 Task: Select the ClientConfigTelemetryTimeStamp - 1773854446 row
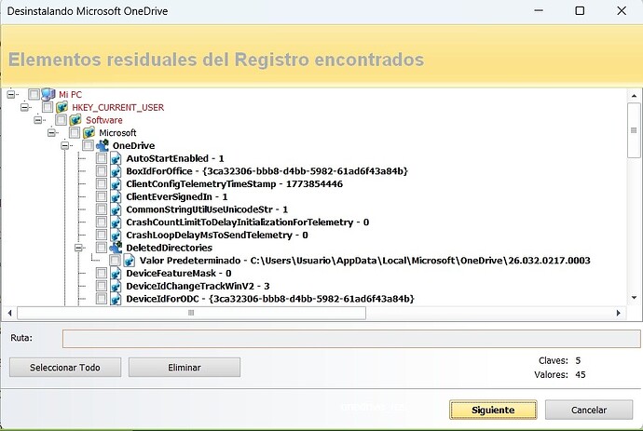(234, 184)
